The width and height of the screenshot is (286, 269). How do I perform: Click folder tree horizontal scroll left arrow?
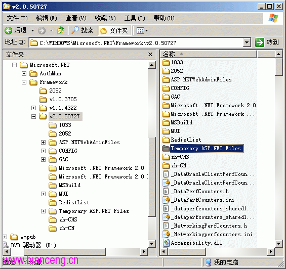(x=7, y=252)
